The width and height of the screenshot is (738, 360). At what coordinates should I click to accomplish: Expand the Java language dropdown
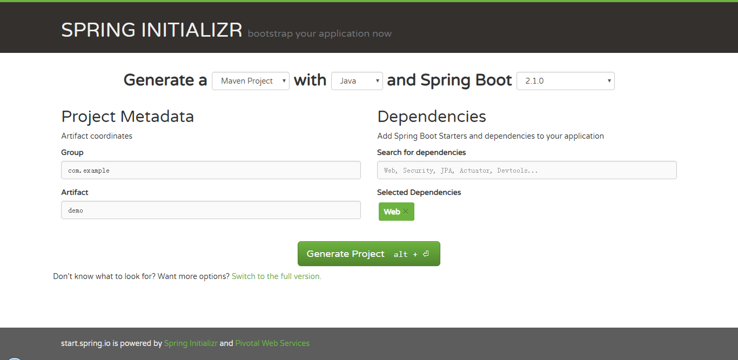tap(357, 81)
